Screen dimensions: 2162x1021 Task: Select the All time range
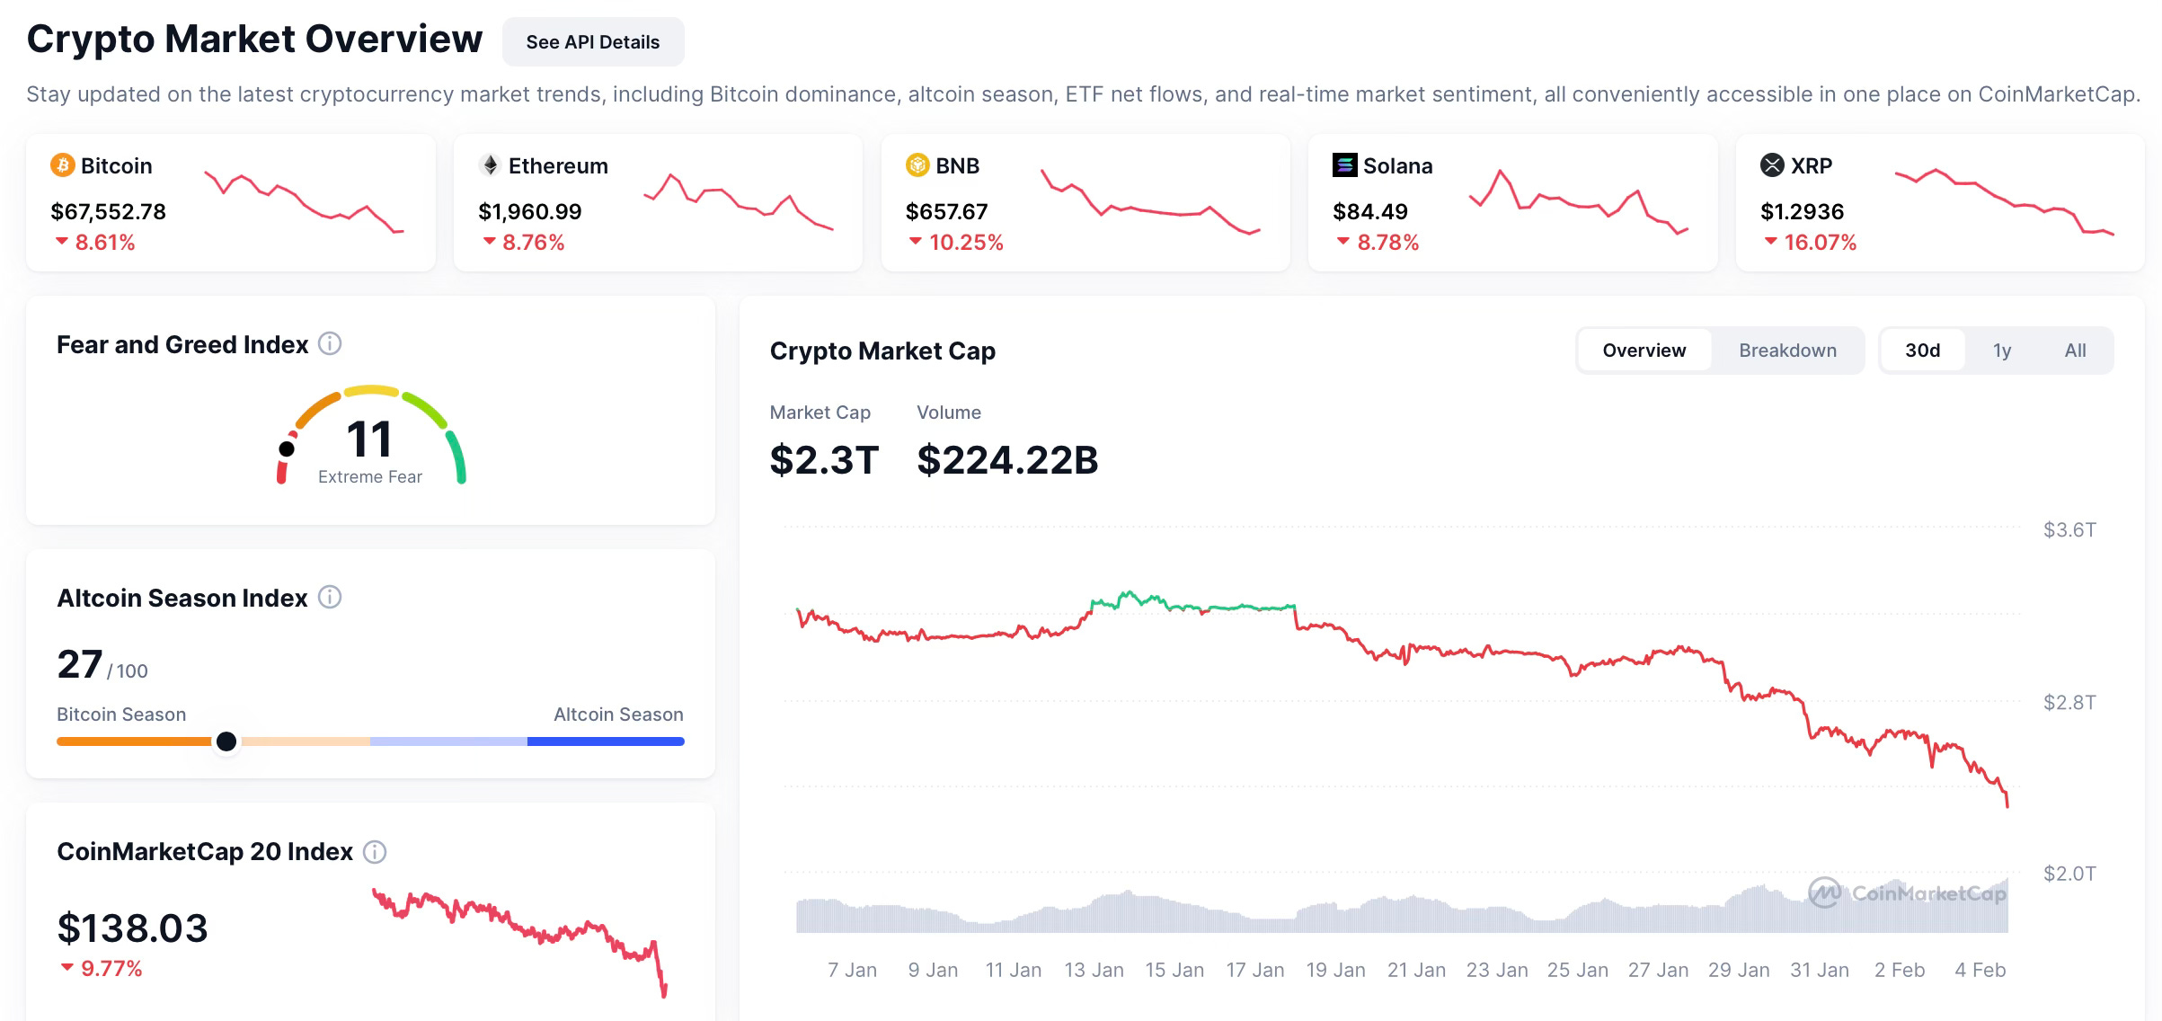click(2075, 351)
